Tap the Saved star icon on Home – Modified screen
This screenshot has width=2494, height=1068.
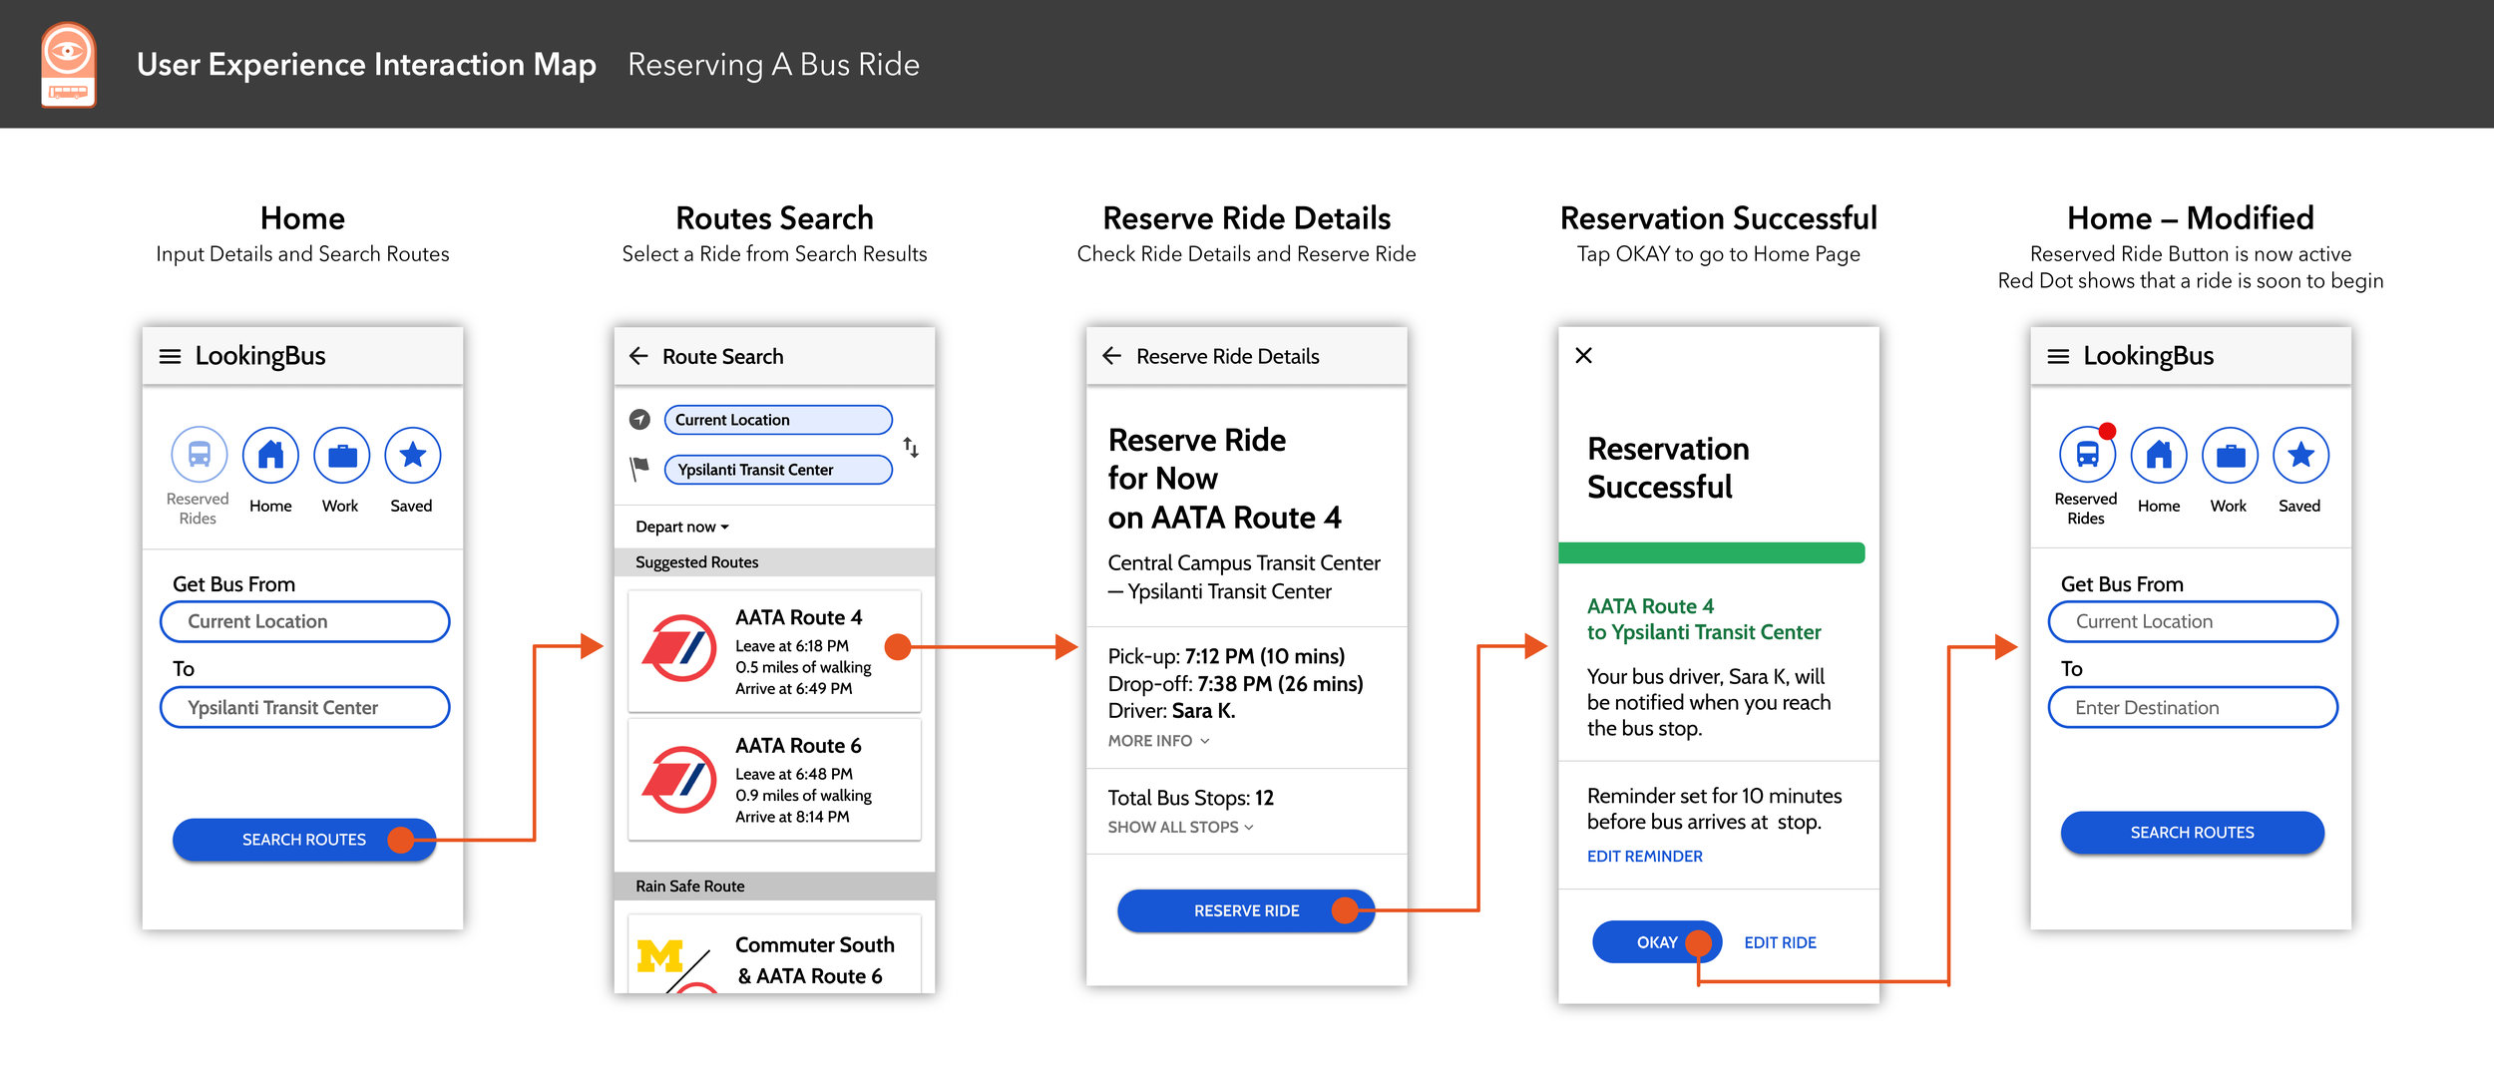point(2299,456)
